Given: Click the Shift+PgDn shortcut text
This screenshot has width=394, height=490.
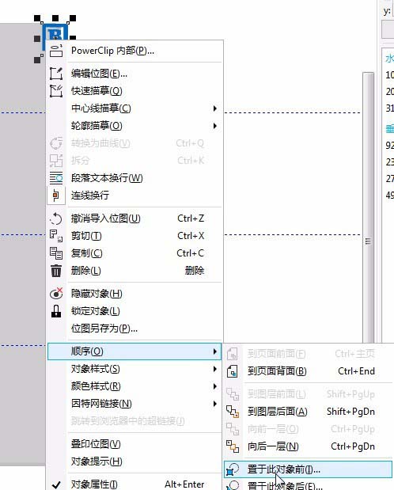Looking at the screenshot, I should tap(350, 412).
